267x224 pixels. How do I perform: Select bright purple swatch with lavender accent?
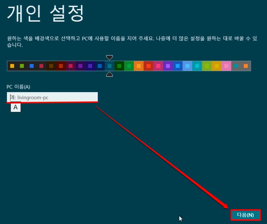(168, 66)
